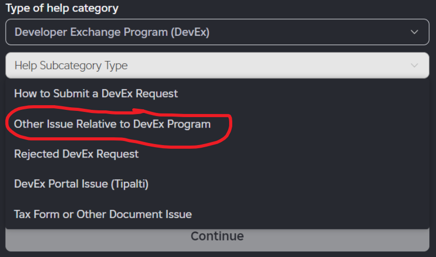Screen dimensions: 436x257
Task: Click the Help Subcategory Type placeholder text
Action: coord(71,65)
